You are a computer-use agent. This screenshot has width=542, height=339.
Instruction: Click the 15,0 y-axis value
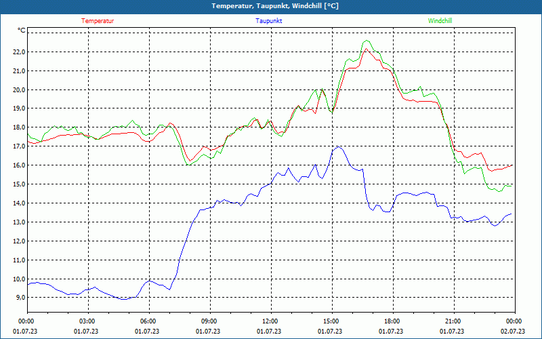coord(19,184)
